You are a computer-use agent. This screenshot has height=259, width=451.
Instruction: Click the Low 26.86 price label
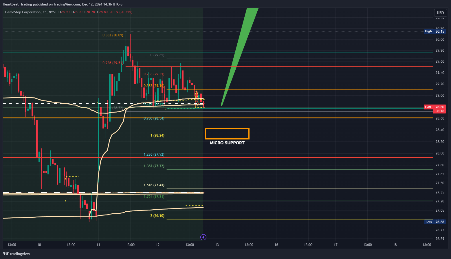[x=435, y=222]
